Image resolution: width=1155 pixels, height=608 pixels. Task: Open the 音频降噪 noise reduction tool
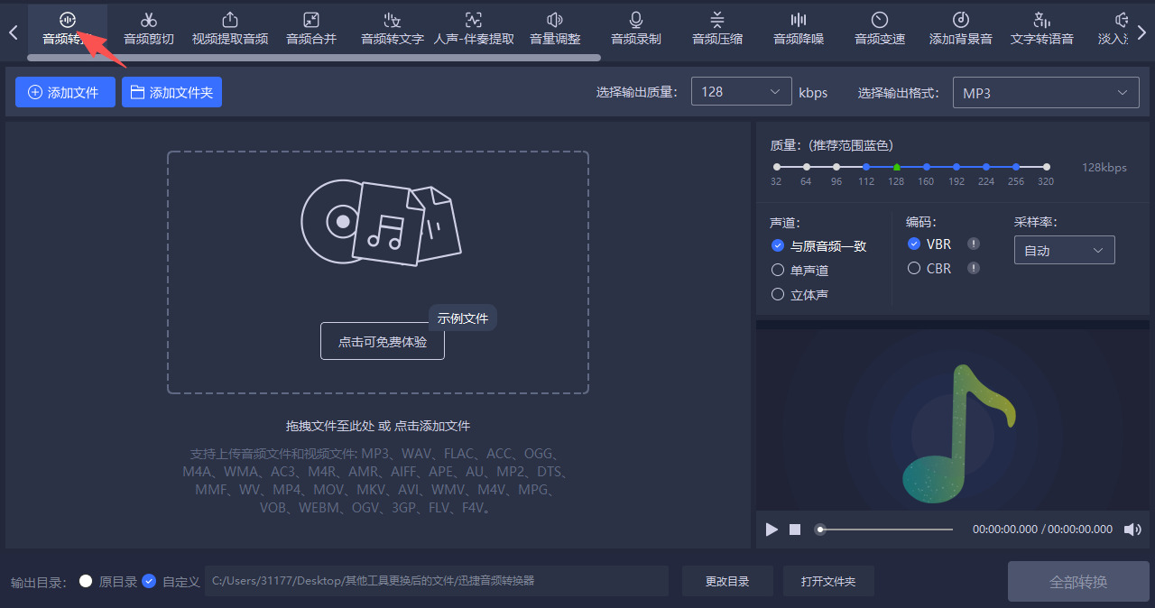[798, 28]
